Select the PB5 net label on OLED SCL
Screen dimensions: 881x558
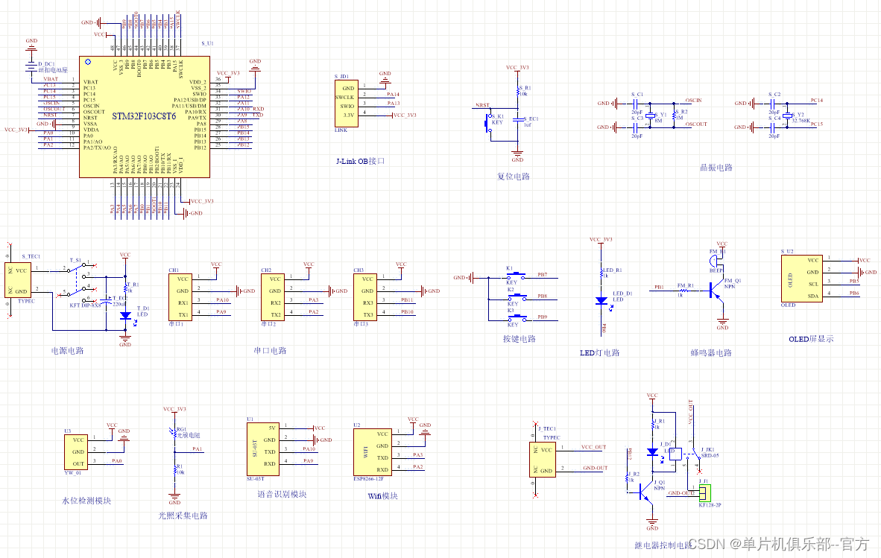coord(854,282)
